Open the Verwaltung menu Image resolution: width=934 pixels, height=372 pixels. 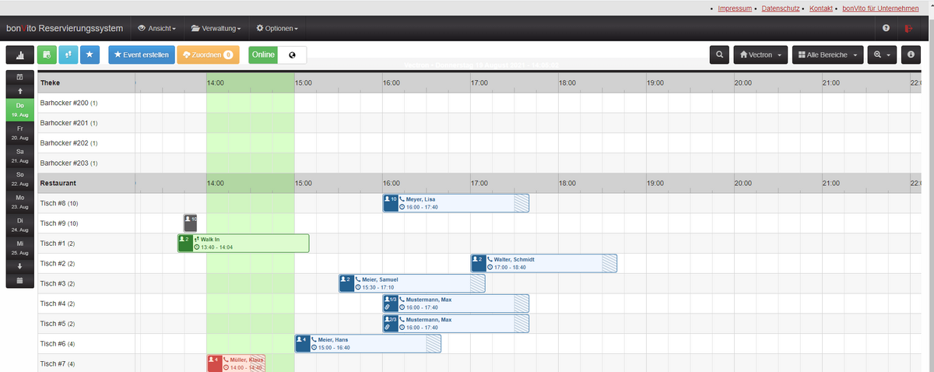(216, 29)
